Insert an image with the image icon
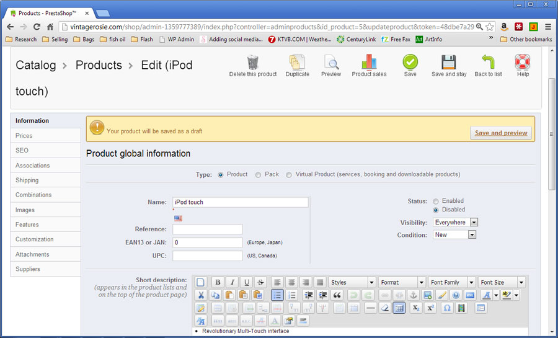This screenshot has height=338, width=558. [x=427, y=295]
